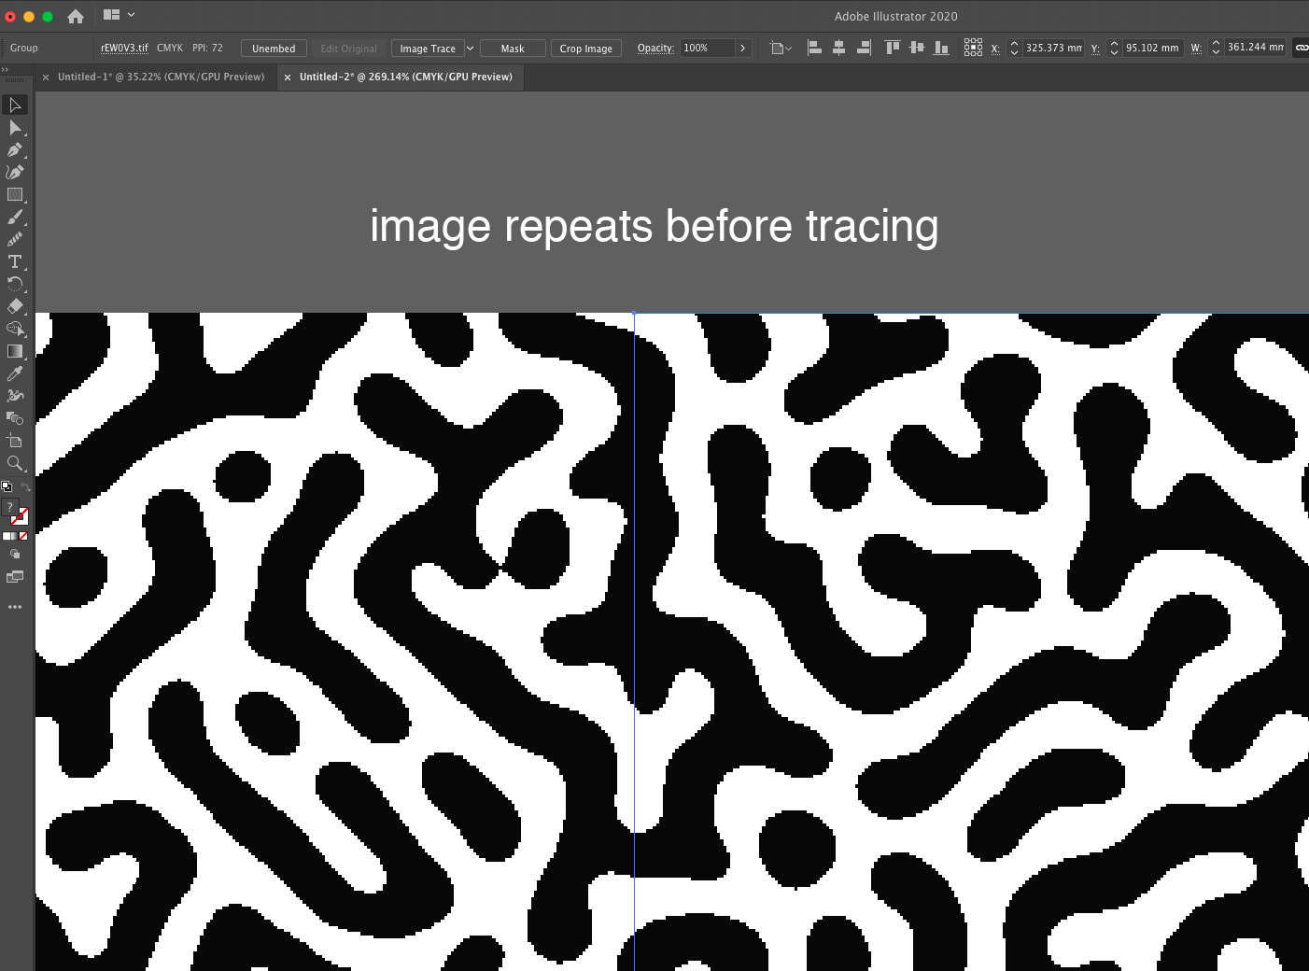
Task: Choose the Pen tool
Action: click(x=15, y=149)
